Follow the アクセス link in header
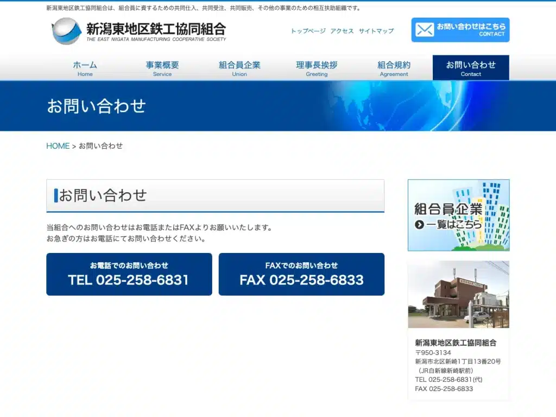 (342, 31)
